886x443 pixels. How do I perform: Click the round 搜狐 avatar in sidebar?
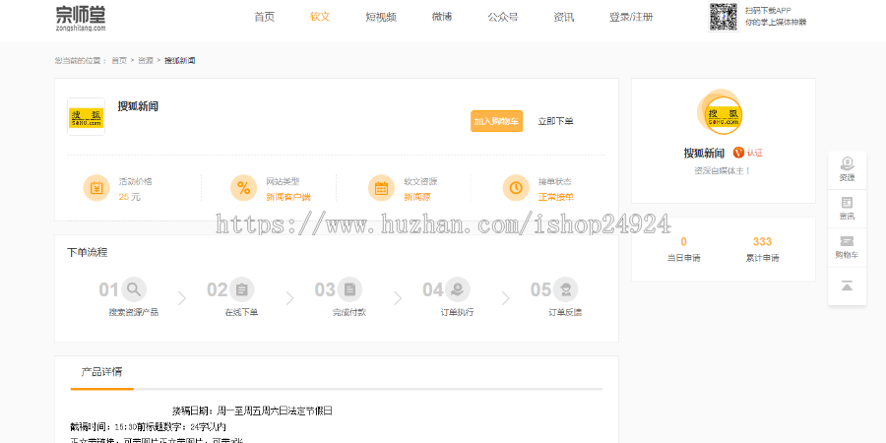tap(724, 115)
